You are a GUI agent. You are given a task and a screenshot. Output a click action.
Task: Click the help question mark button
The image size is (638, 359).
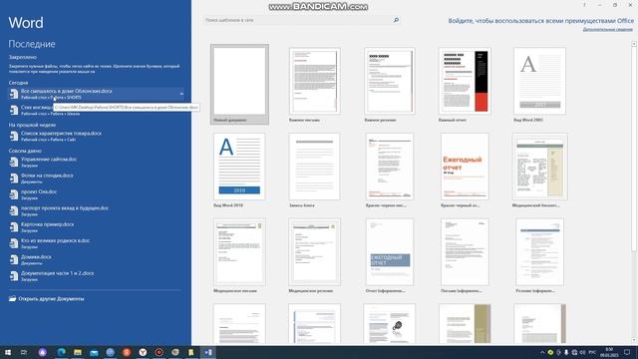(584, 5)
